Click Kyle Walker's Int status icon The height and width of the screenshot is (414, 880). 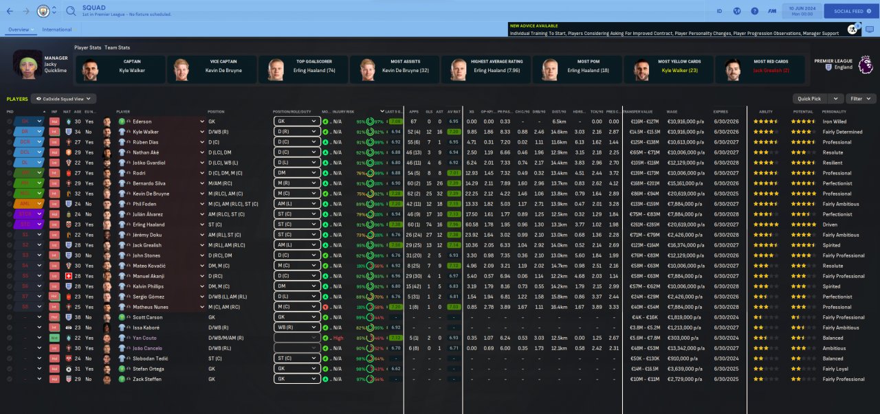coord(54,132)
